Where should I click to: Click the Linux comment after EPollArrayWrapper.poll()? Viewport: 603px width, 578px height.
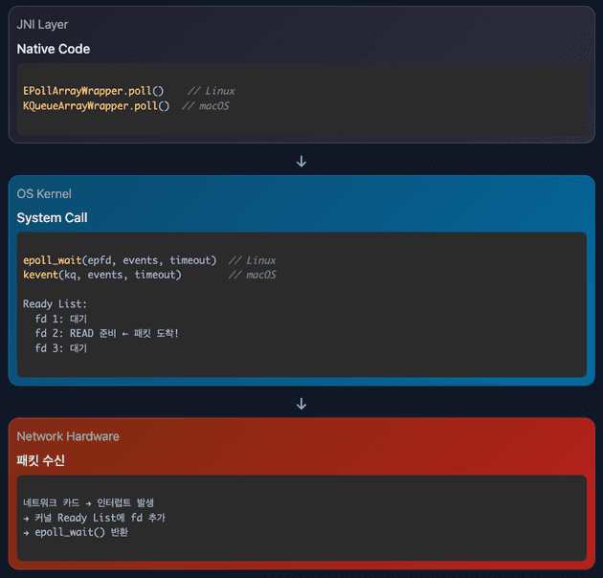click(x=212, y=91)
